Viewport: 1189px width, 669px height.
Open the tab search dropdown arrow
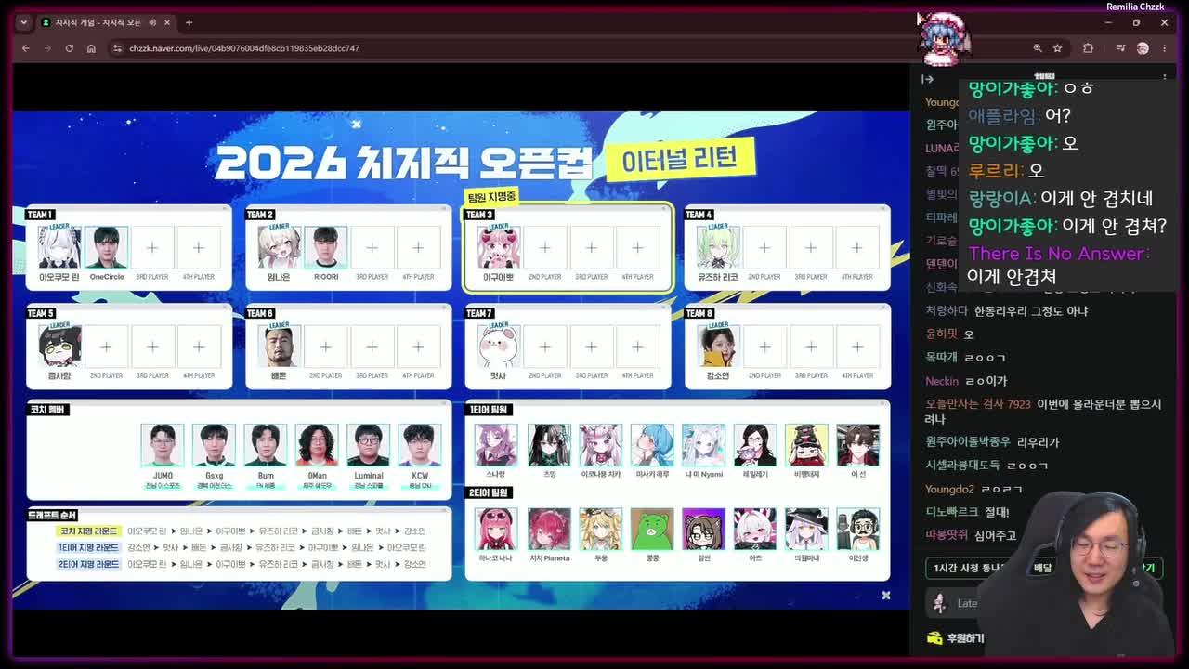click(23, 22)
